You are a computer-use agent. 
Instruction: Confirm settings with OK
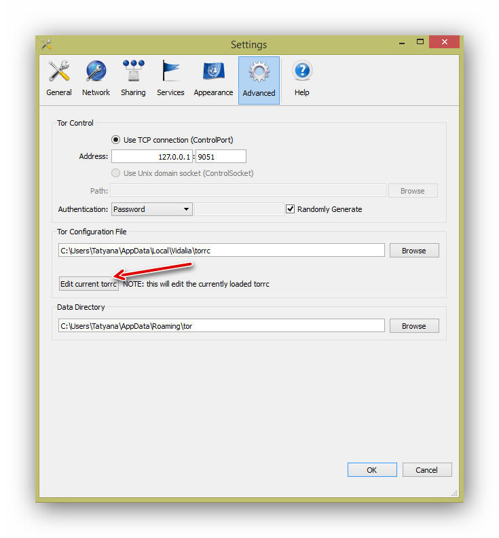click(372, 469)
